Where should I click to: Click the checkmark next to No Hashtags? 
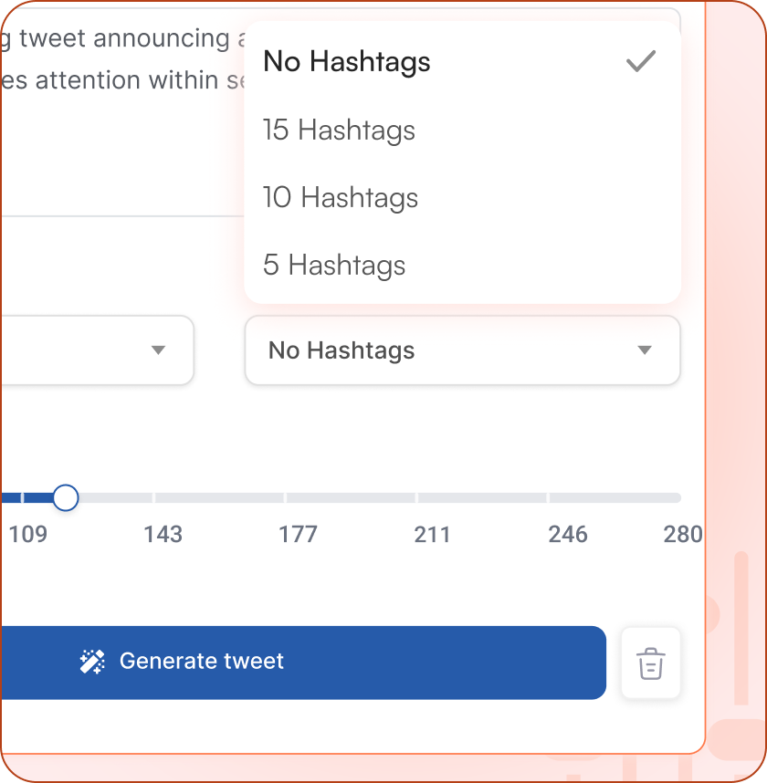click(642, 61)
